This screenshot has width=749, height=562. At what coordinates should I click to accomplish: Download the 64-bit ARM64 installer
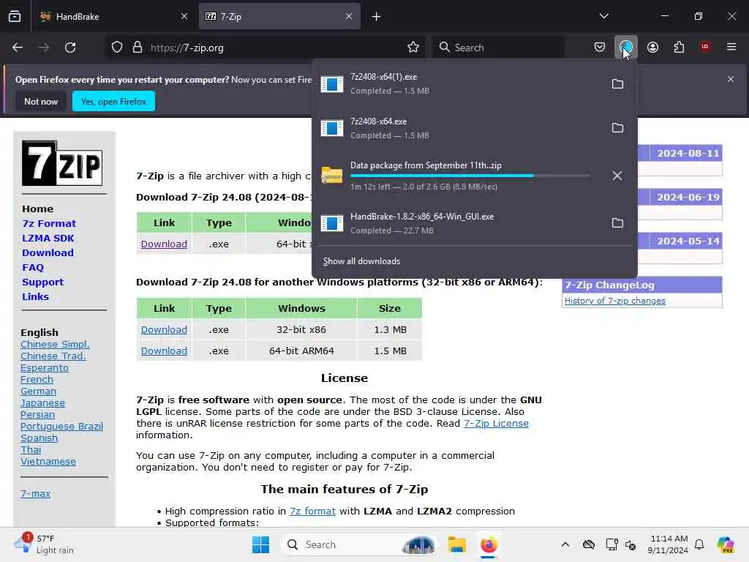164,351
